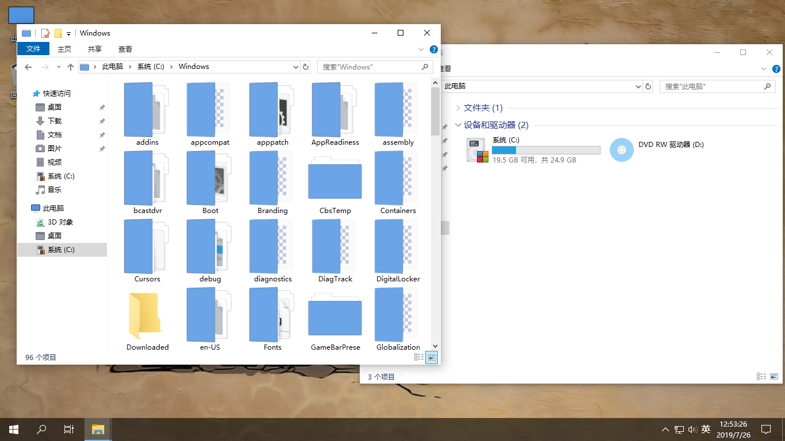Viewport: 785px width, 441px height.
Task: Switch to details view in Windows folder
Action: pos(419,357)
